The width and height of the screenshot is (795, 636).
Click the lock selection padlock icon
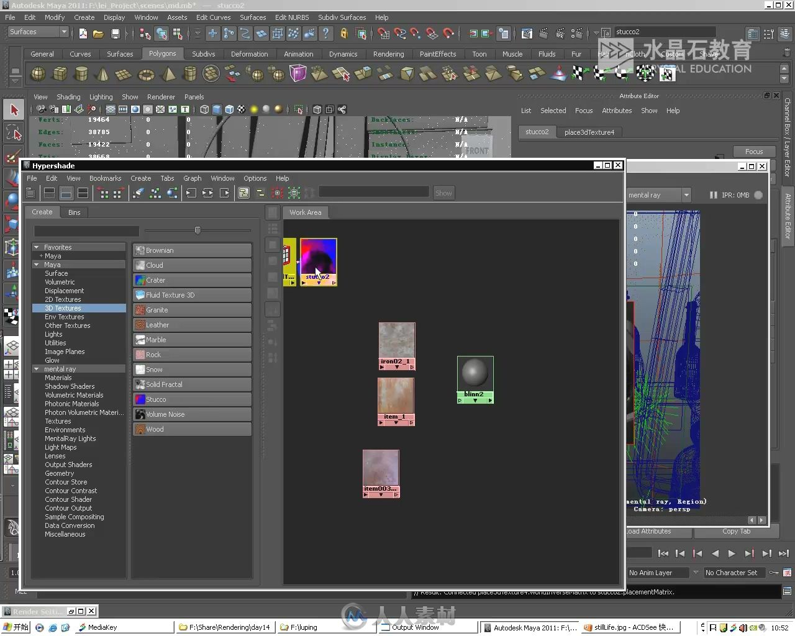[343, 34]
